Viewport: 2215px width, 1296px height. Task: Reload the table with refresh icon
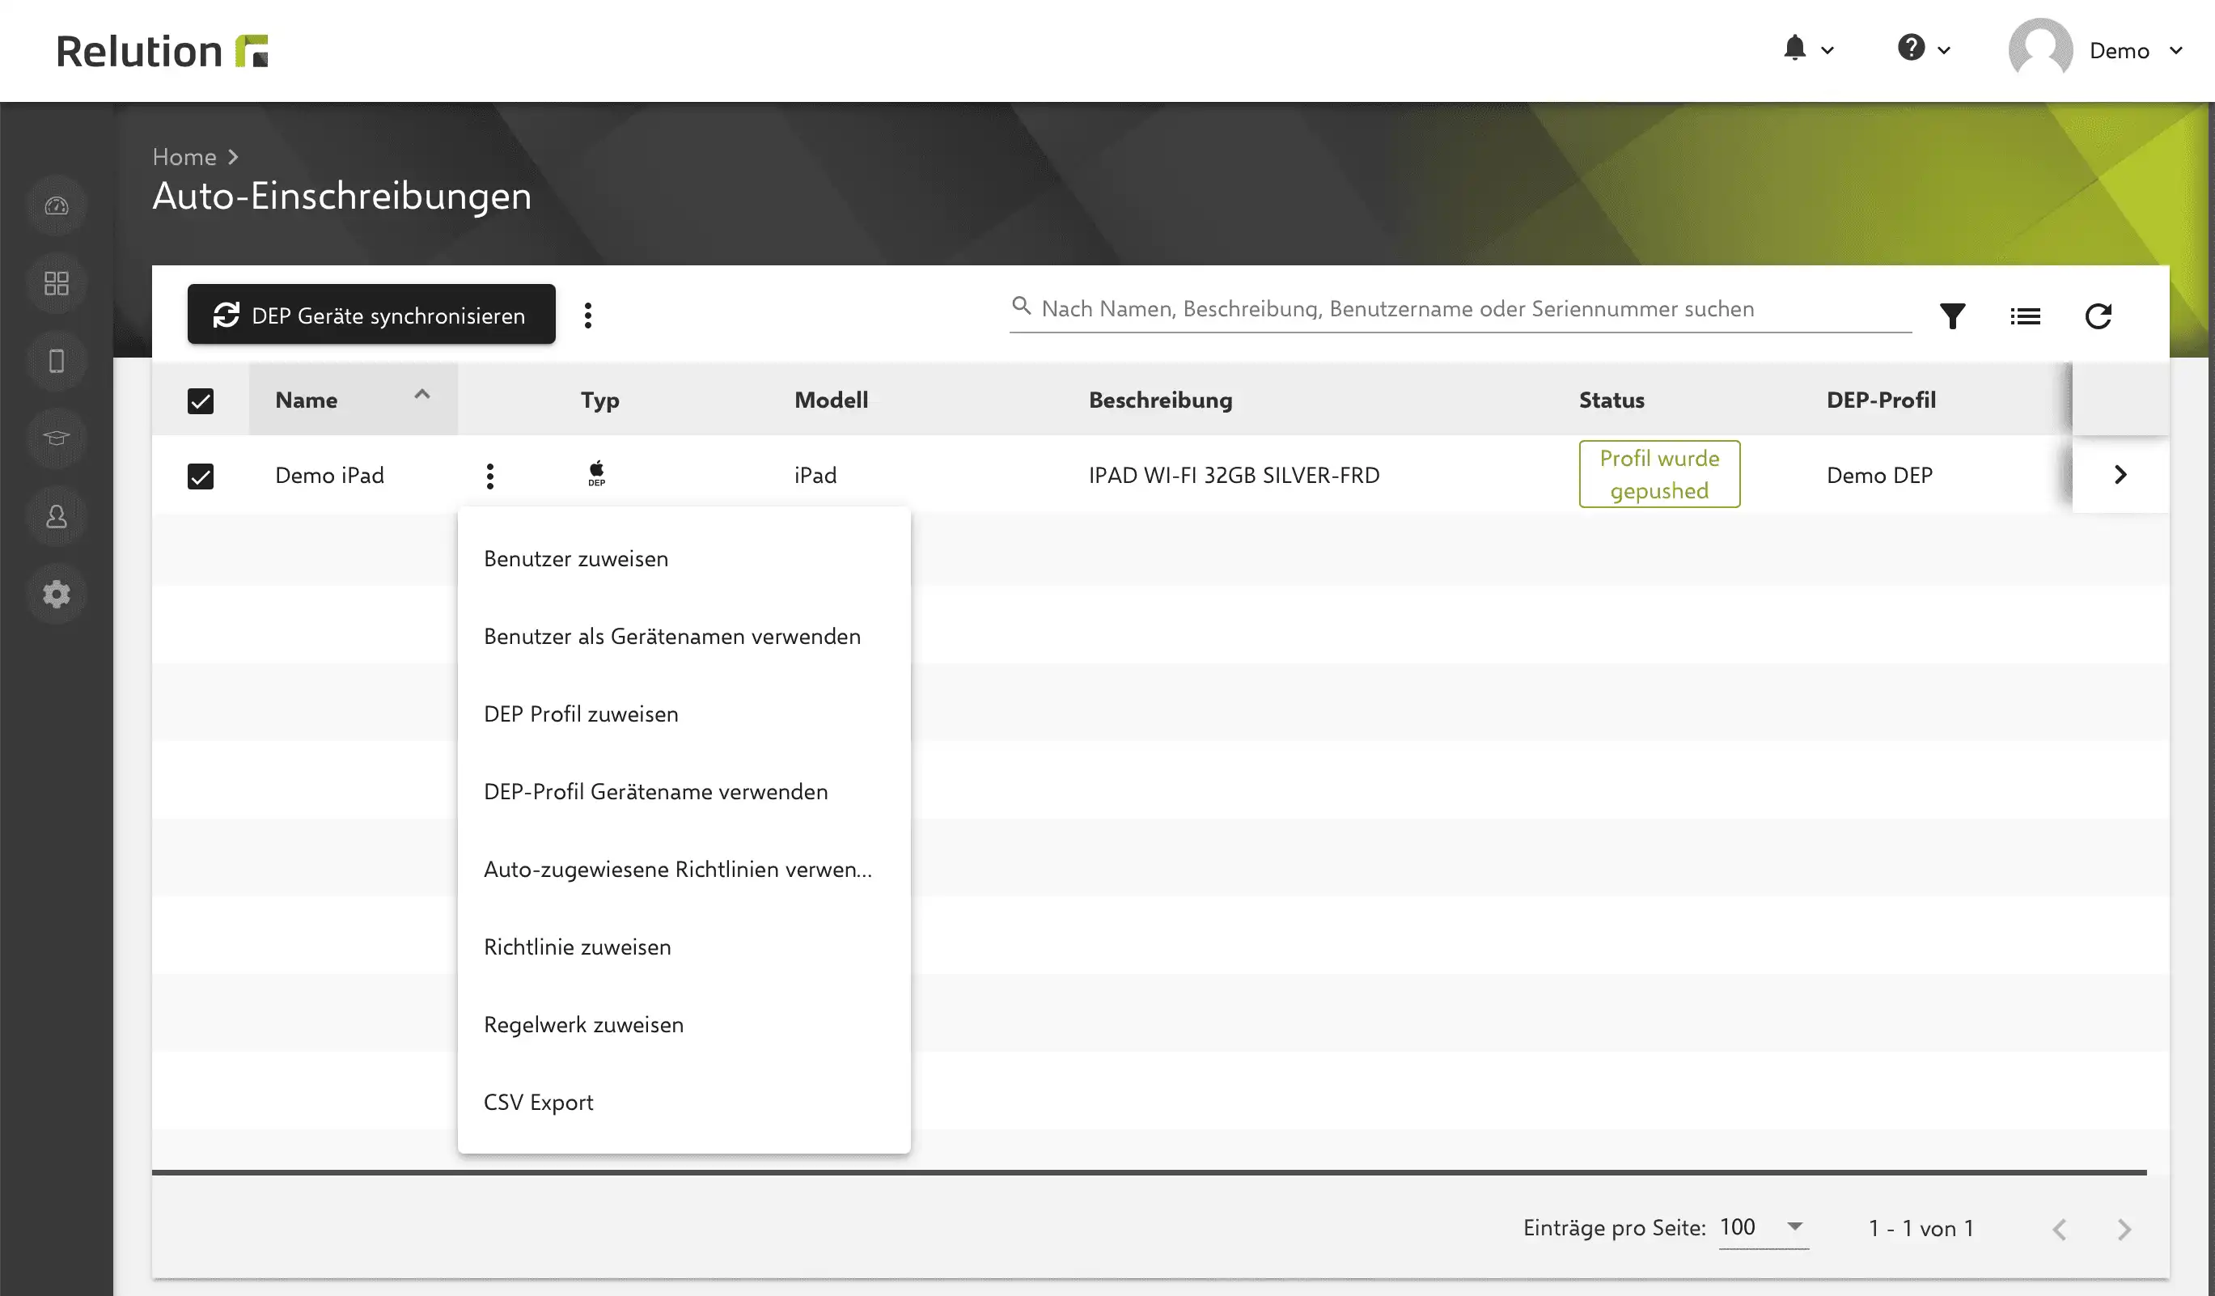tap(2098, 316)
